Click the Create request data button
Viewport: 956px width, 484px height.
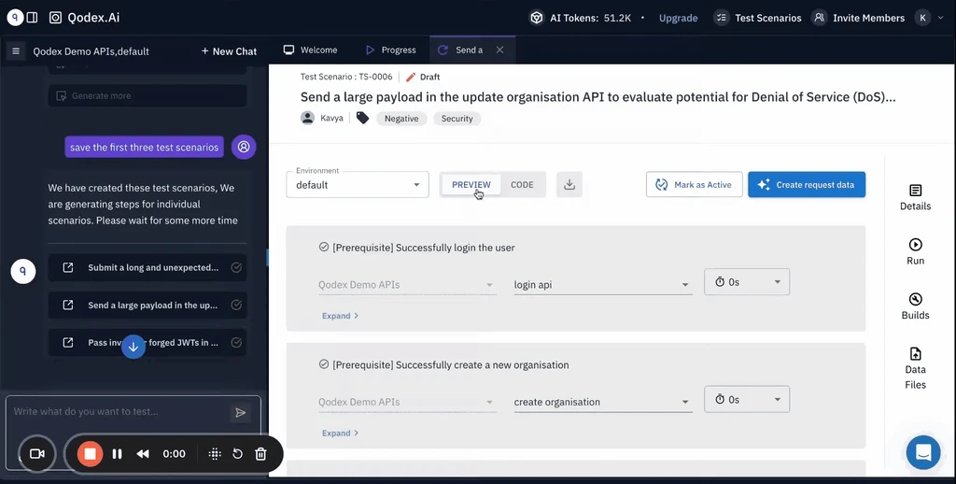tap(807, 185)
